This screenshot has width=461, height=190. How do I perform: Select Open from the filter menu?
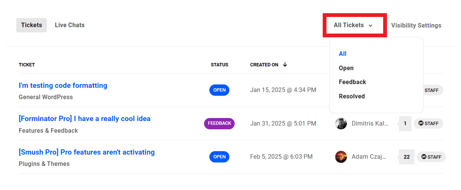346,68
